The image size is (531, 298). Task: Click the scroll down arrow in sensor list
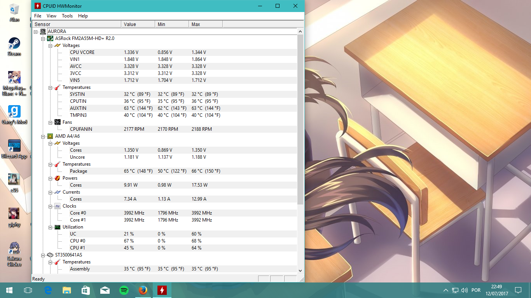(x=300, y=270)
